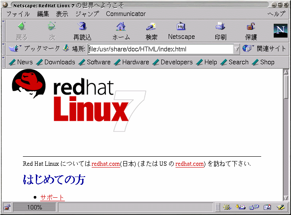Viewport: 291px width, 215px height.
Task: Open the ジャンプ (Go) menu
Action: [x=87, y=14]
